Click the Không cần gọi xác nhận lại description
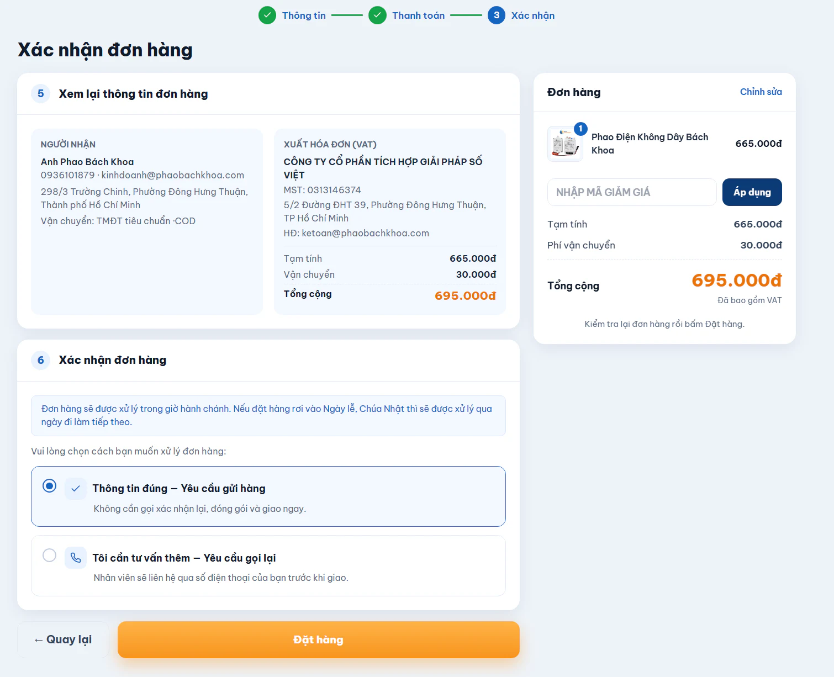 pos(200,509)
